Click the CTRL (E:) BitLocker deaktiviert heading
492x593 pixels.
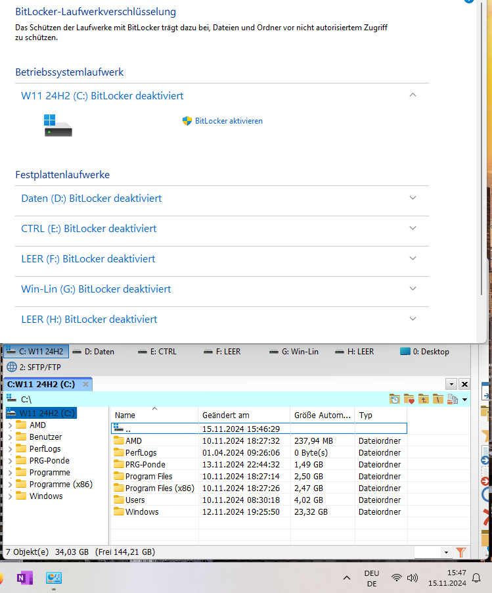coord(89,228)
